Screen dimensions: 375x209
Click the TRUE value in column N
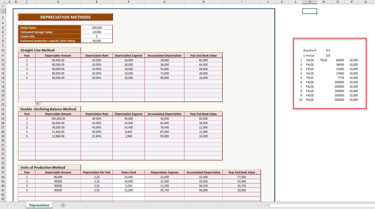click(324, 60)
